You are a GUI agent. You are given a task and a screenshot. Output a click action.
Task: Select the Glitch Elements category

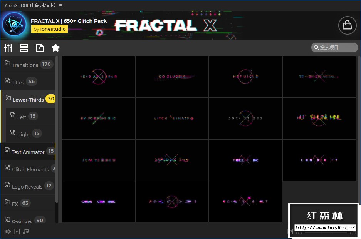(28, 169)
